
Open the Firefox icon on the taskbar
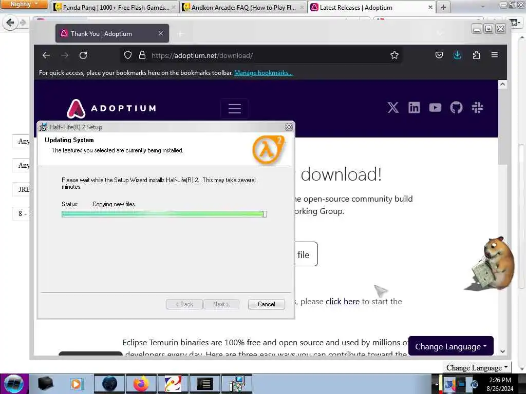(141, 384)
